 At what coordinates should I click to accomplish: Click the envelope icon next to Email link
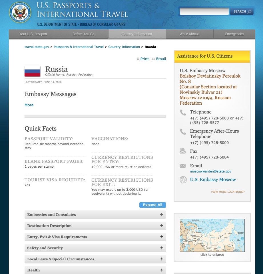click(154, 59)
